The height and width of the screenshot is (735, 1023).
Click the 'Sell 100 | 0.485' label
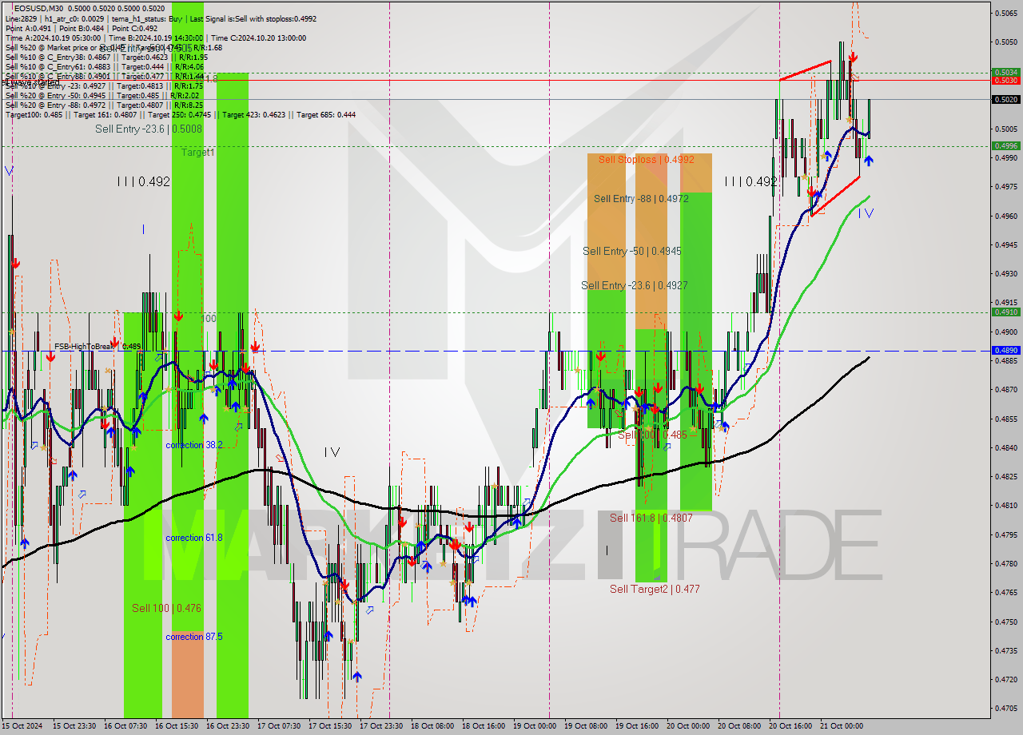click(x=652, y=435)
